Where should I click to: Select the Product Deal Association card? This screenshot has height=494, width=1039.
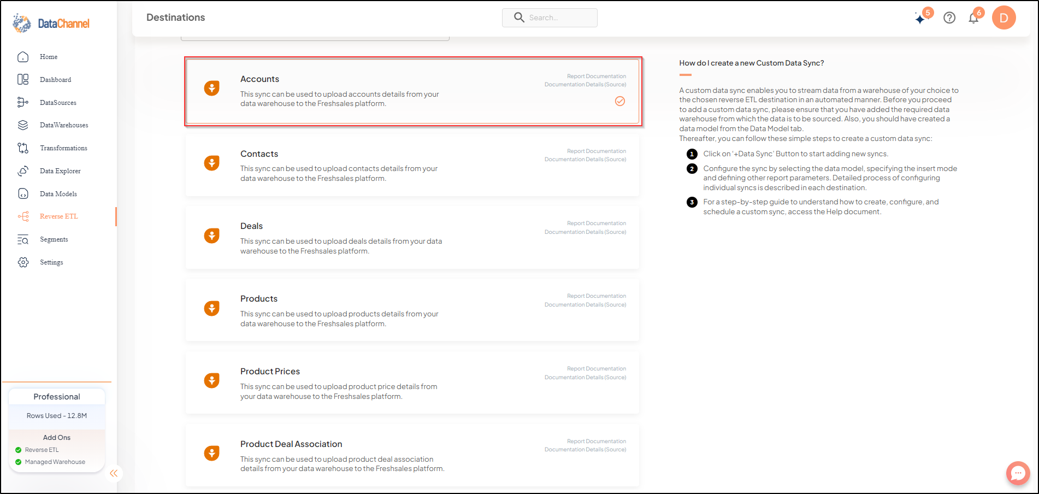[x=412, y=456]
